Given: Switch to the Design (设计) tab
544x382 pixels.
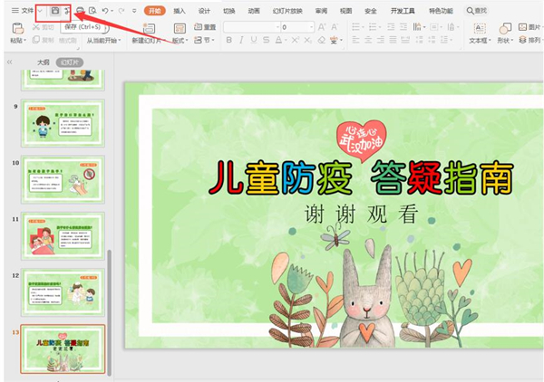Looking at the screenshot, I should tap(204, 11).
